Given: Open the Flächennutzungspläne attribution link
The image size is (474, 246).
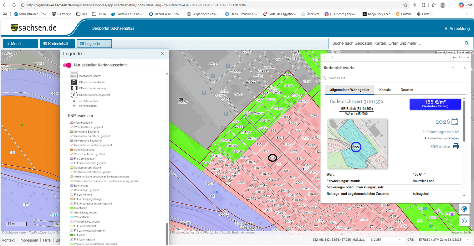Looking at the screenshot, I should [187, 233].
